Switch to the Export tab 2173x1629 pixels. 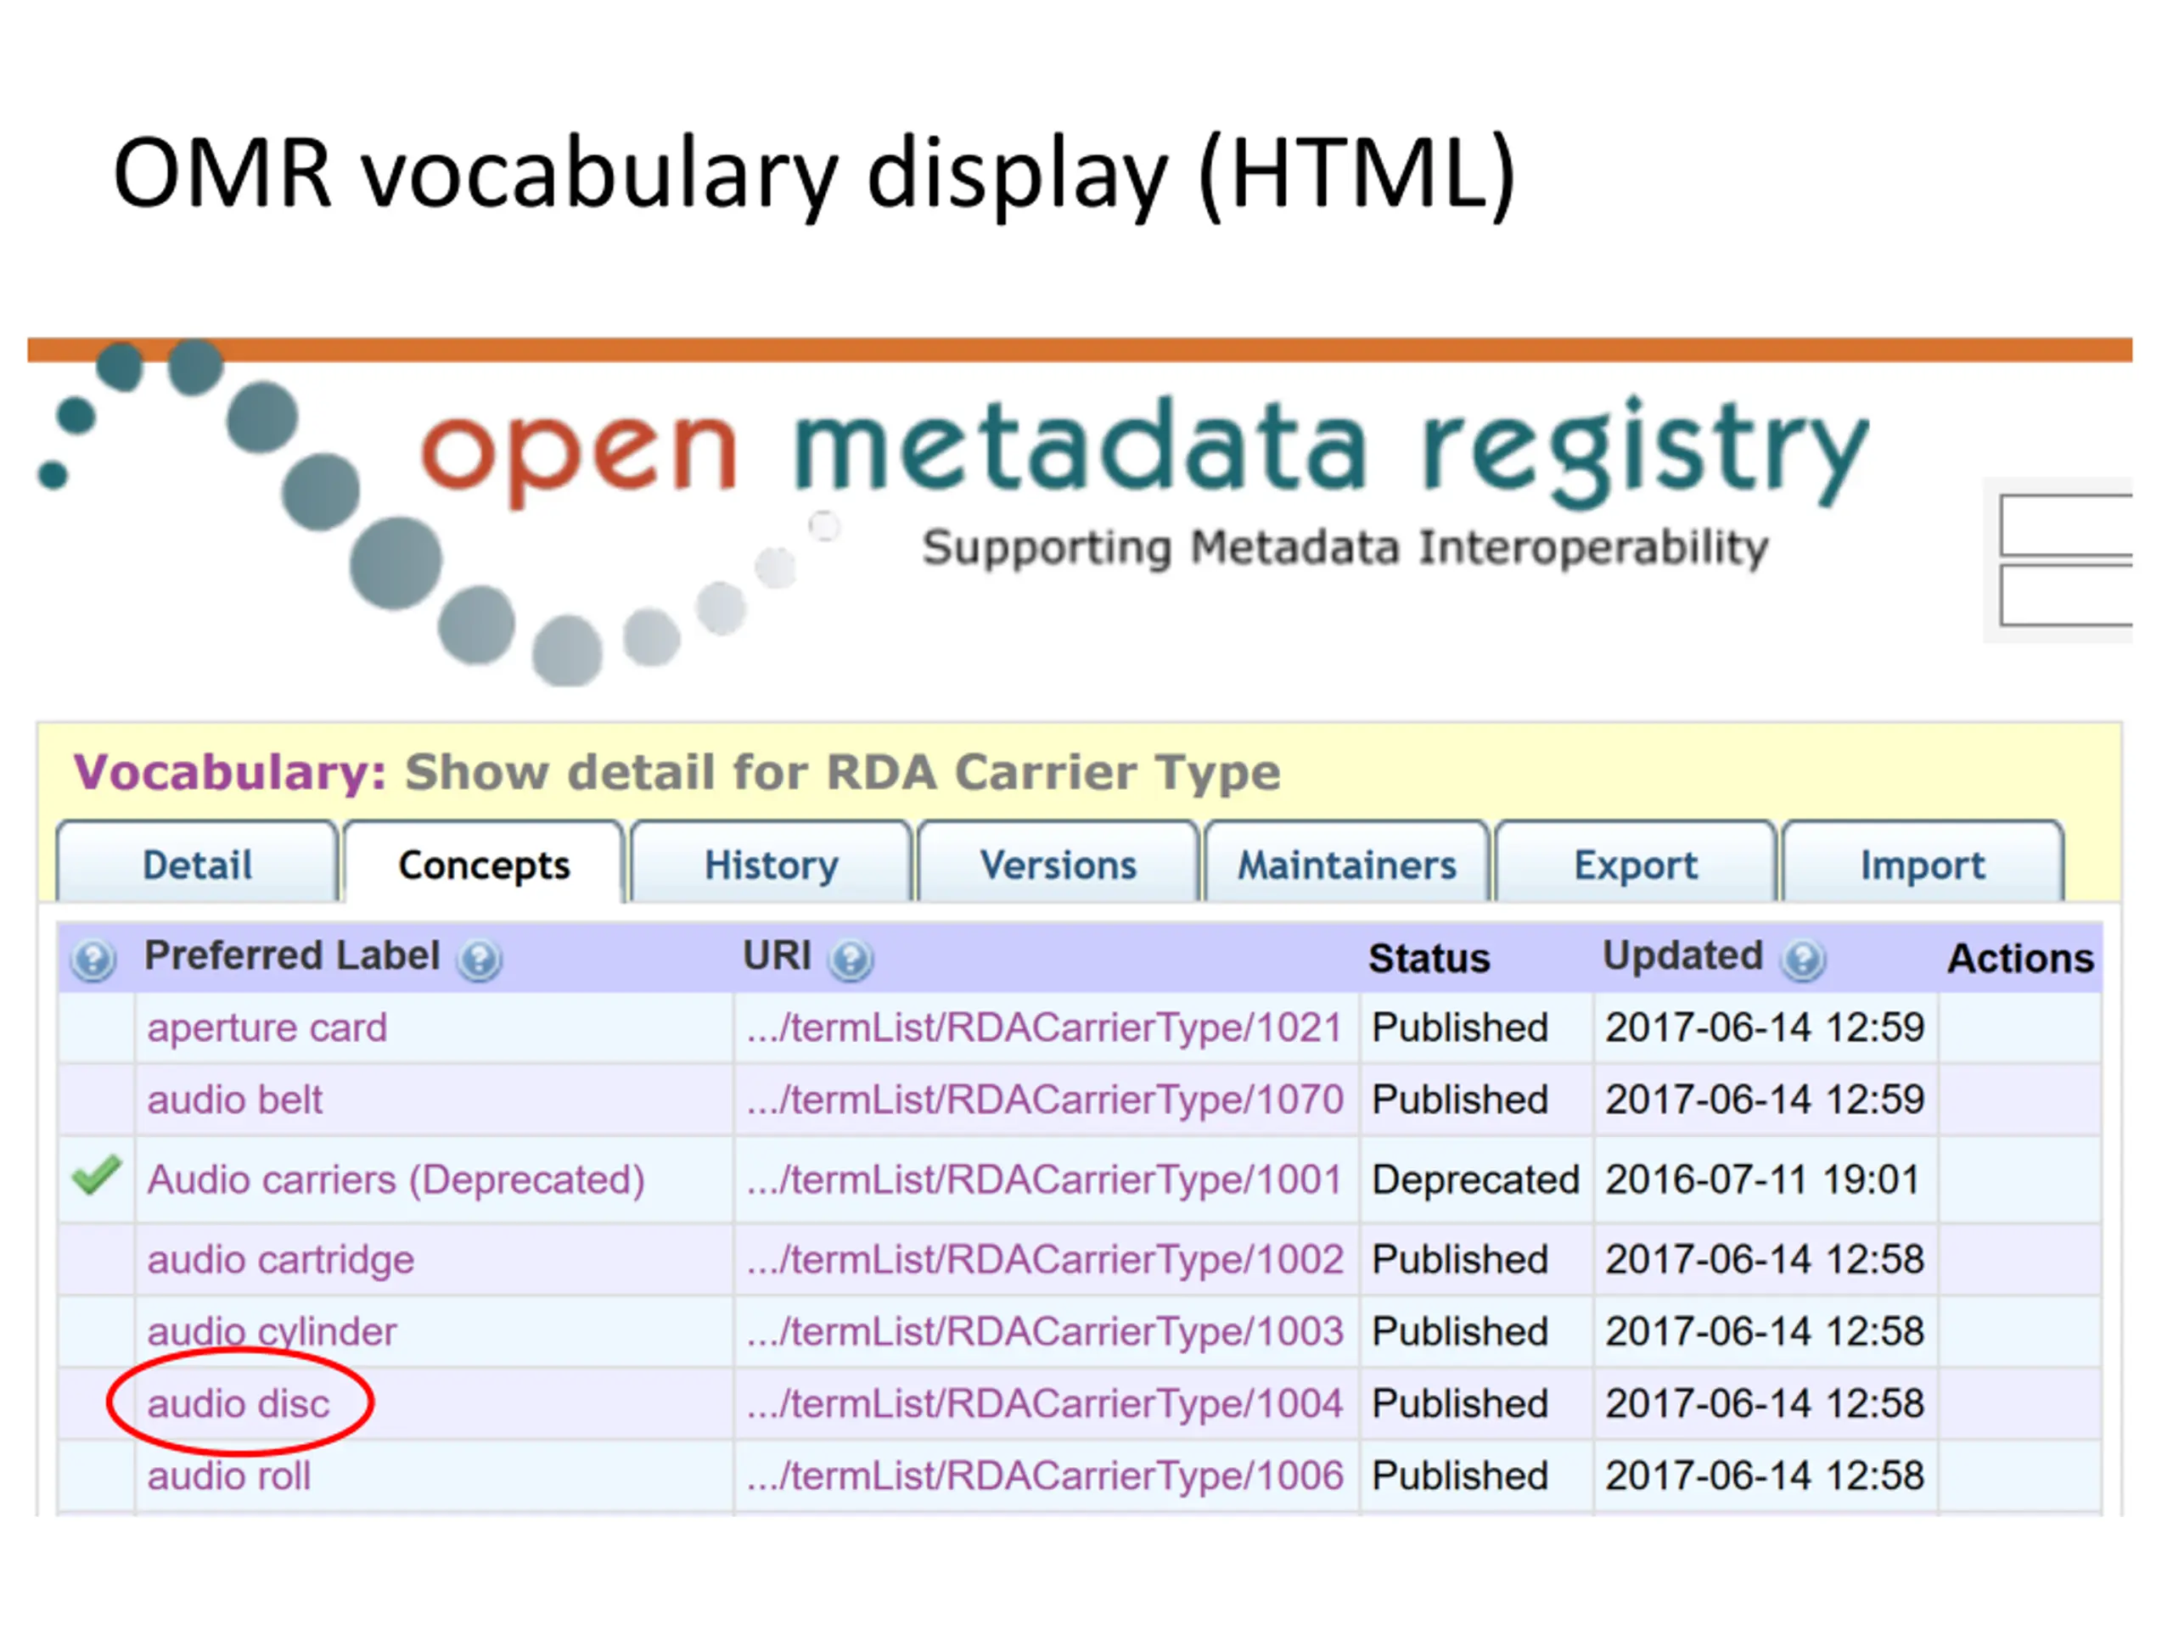[x=1635, y=864]
